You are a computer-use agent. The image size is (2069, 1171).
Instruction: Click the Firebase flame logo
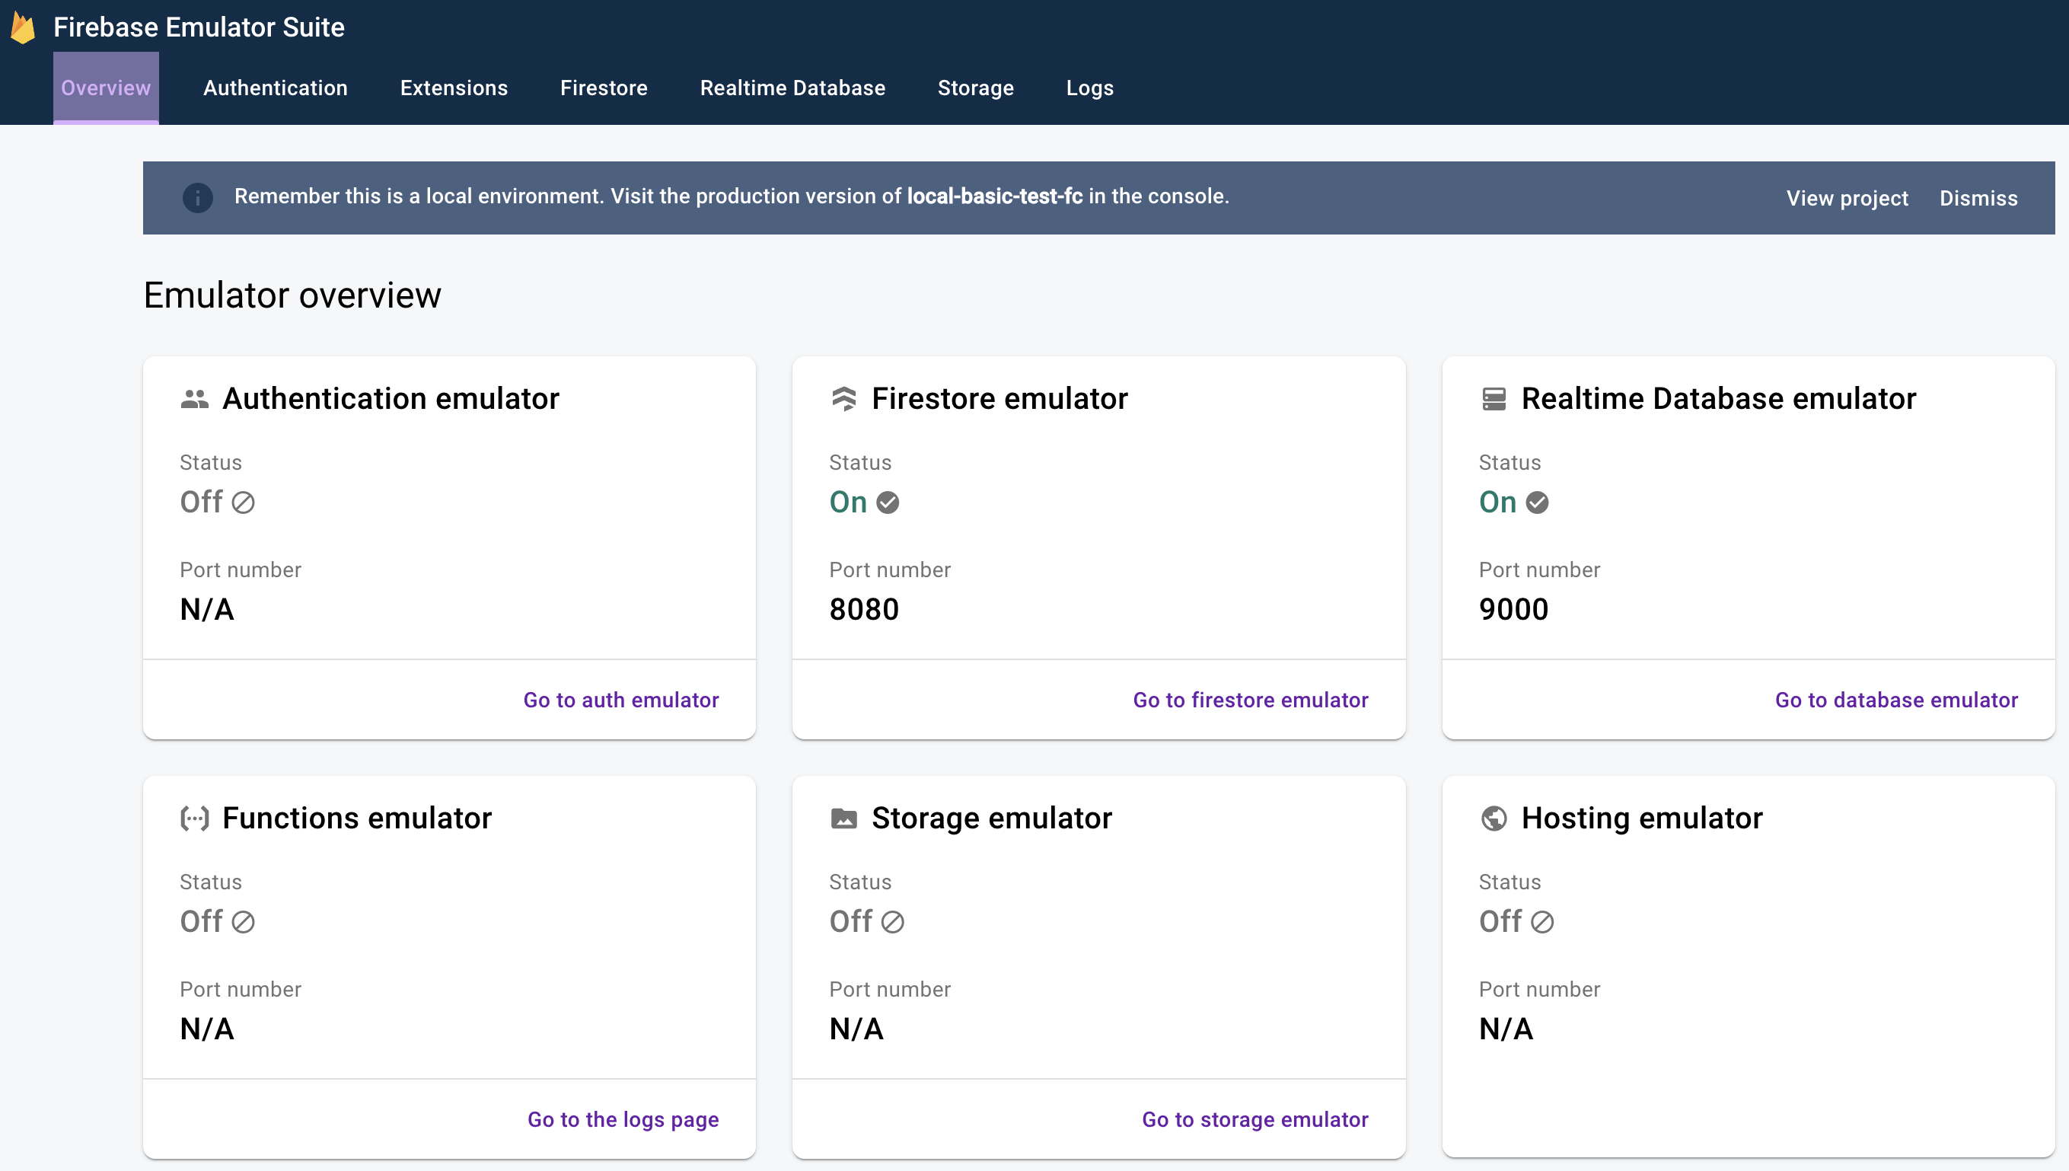tap(24, 27)
